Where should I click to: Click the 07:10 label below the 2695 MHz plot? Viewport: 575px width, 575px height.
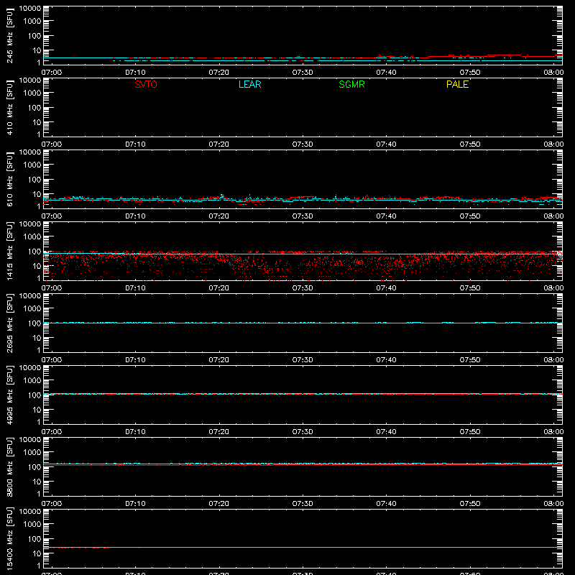click(135, 360)
